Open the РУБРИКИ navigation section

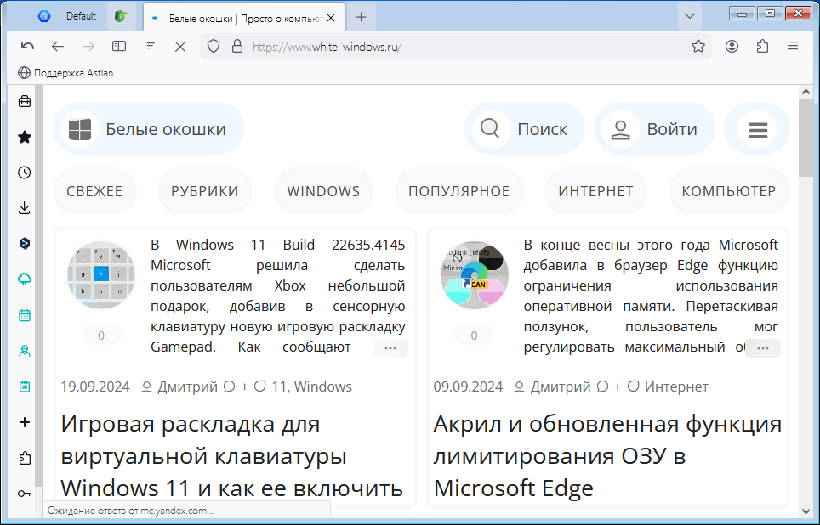click(205, 191)
